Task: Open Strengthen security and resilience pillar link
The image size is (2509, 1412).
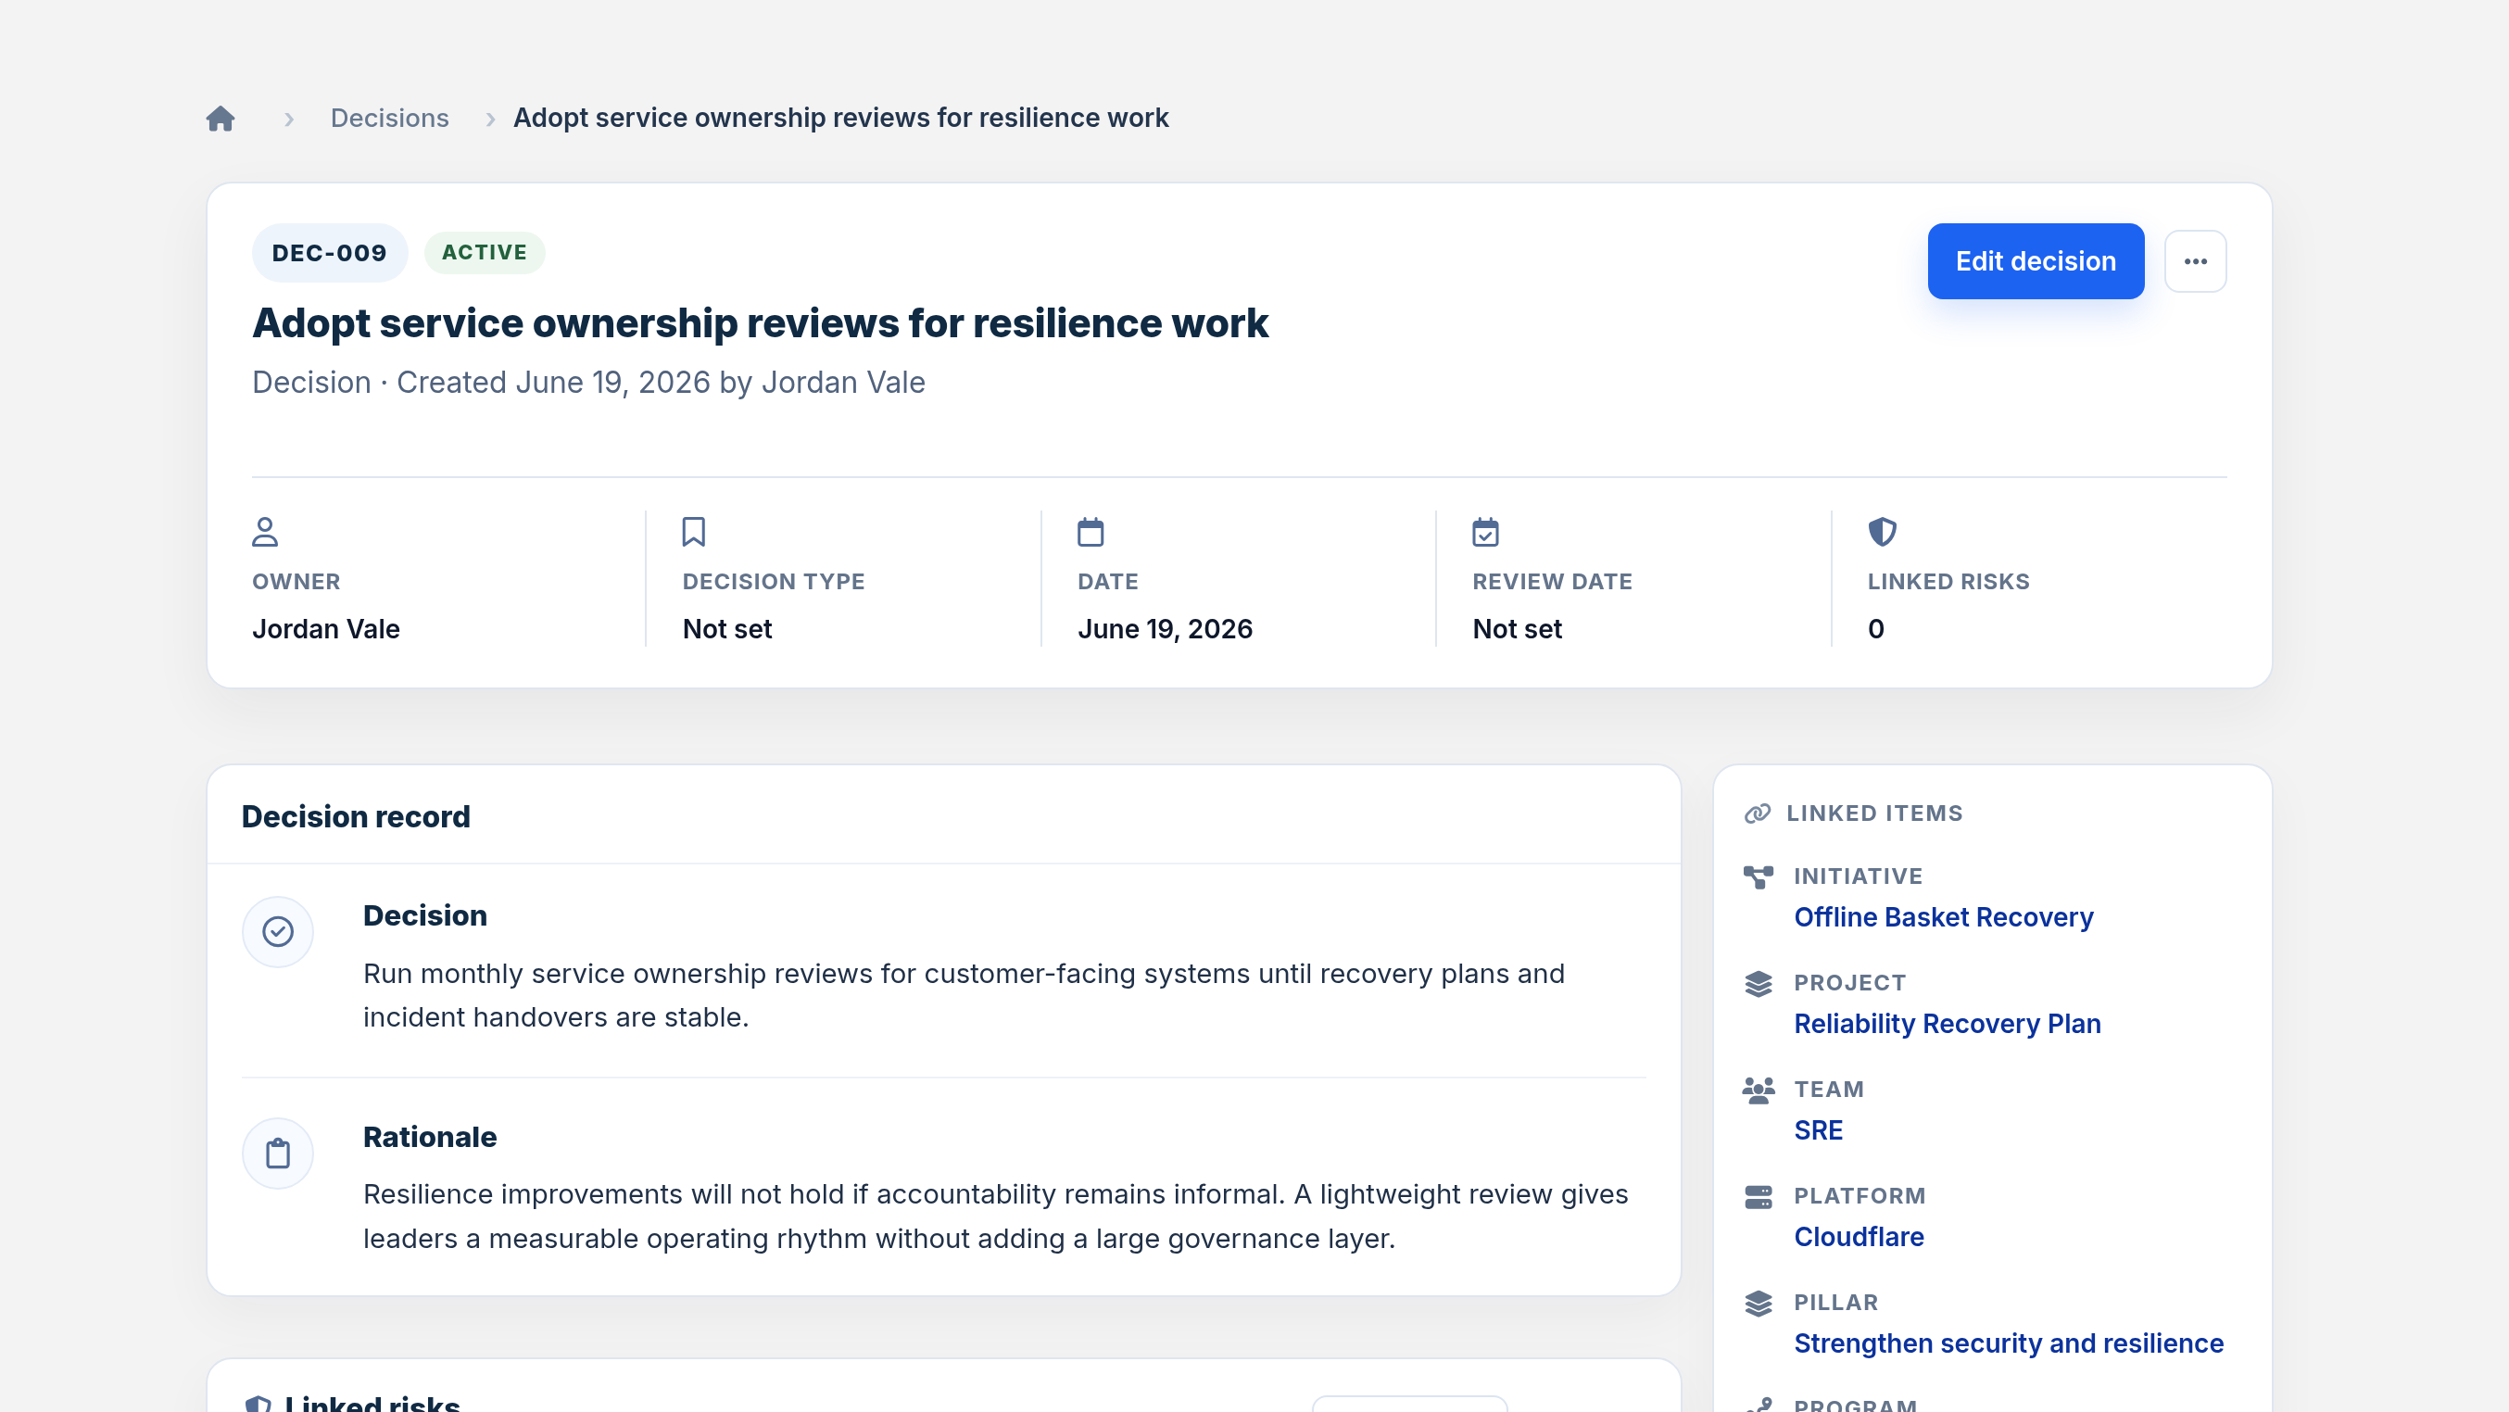Action: tap(2009, 1343)
